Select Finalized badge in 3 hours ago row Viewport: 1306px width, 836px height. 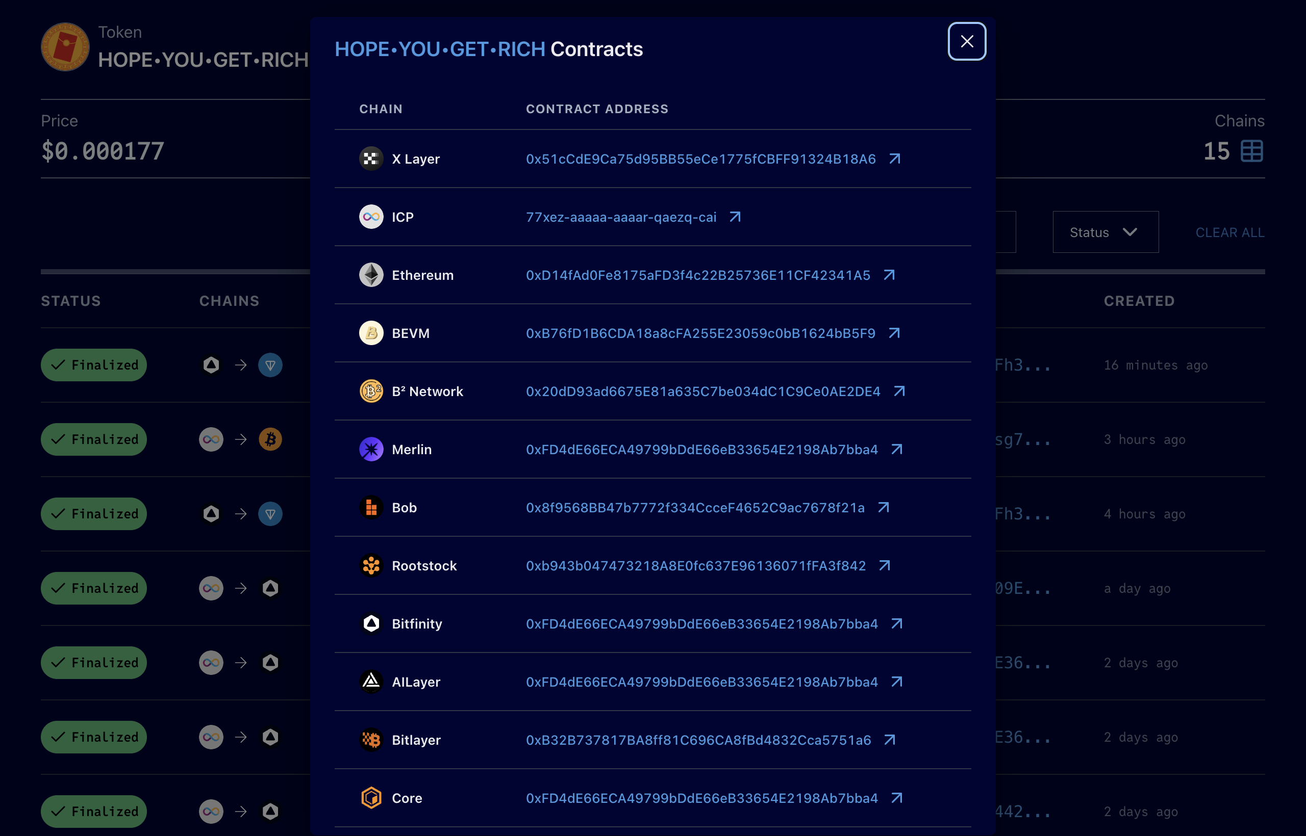click(93, 439)
